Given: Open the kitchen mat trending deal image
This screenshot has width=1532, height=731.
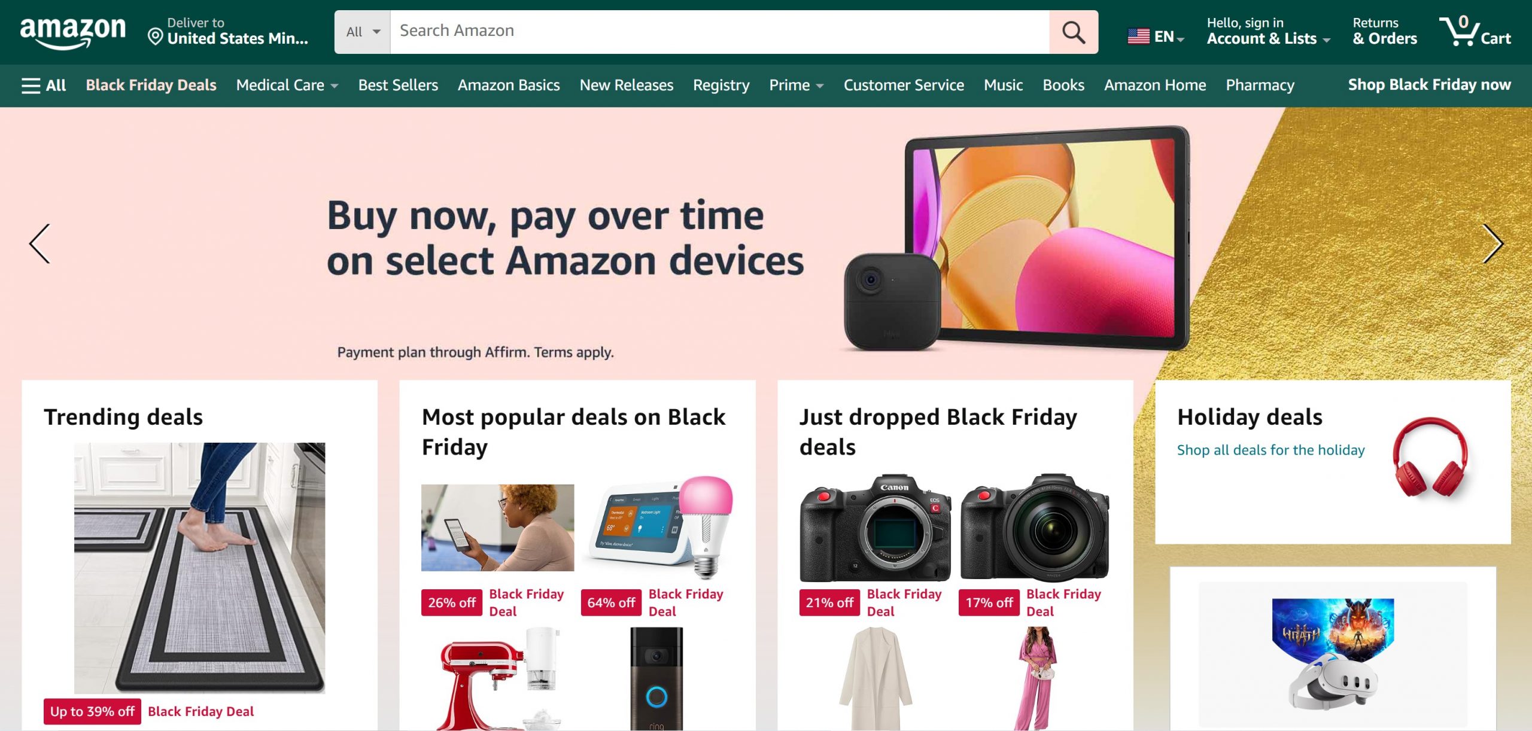Looking at the screenshot, I should click(199, 568).
